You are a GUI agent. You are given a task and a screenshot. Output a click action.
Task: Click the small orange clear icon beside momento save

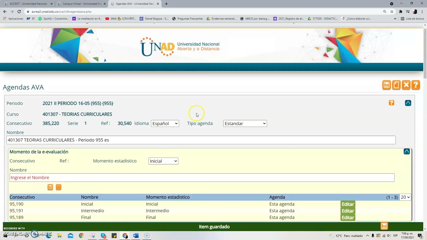point(58,187)
